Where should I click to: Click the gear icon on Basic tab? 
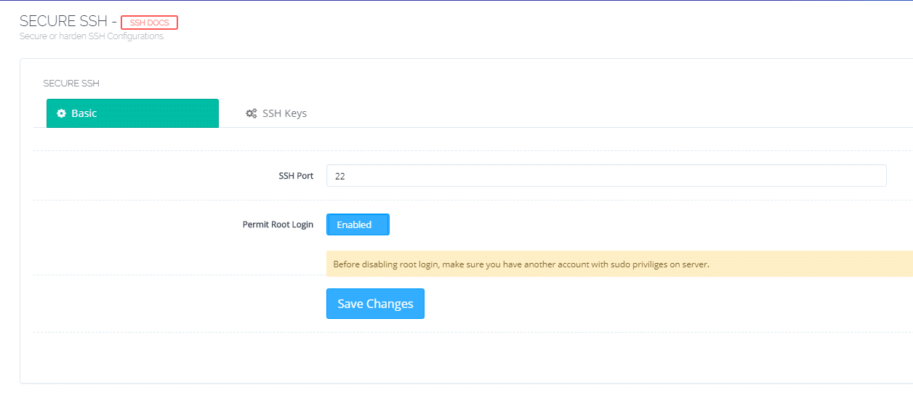62,113
